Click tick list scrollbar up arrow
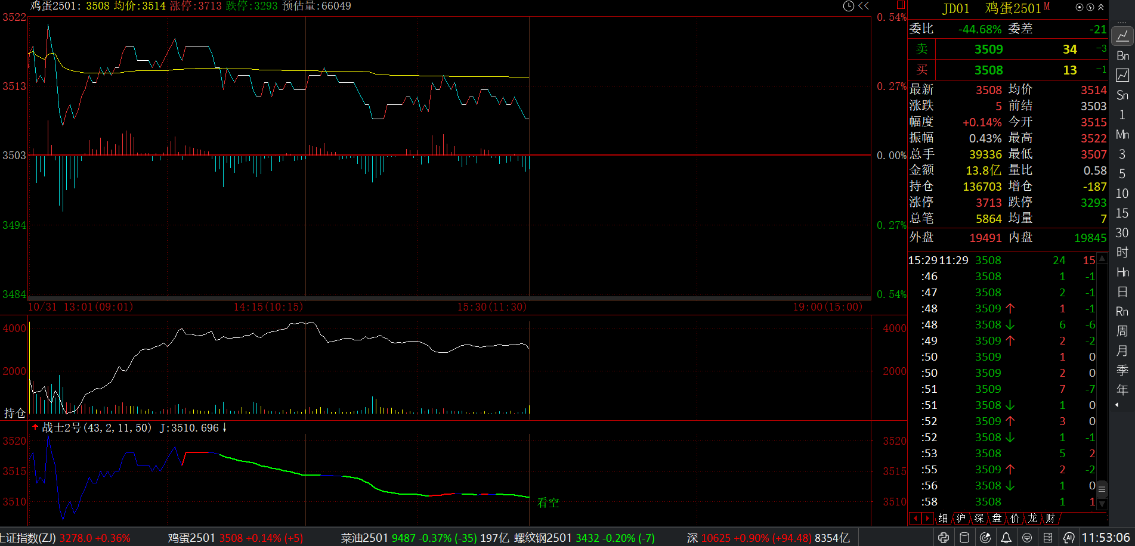The height and width of the screenshot is (546, 1135). (1102, 259)
